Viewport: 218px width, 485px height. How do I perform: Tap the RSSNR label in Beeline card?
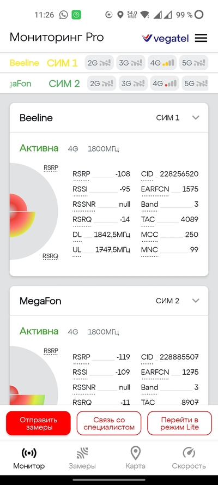pos(84,204)
